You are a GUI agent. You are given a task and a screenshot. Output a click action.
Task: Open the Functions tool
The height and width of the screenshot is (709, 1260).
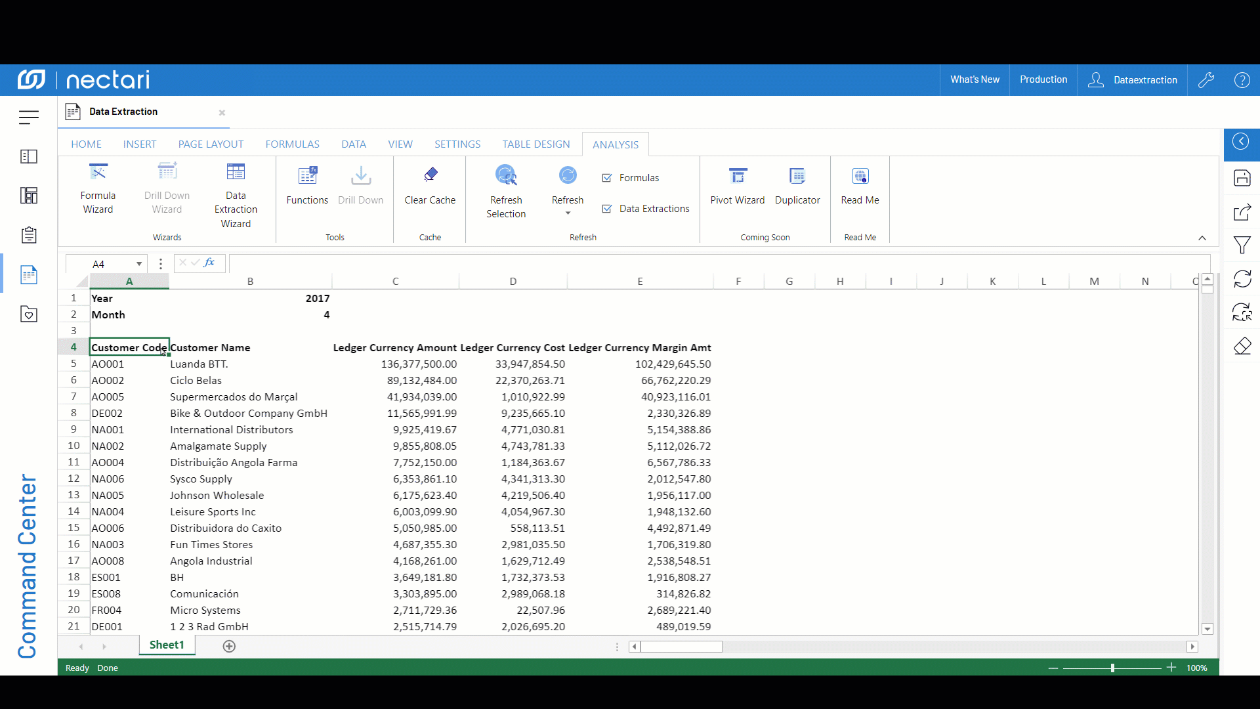[x=307, y=186]
